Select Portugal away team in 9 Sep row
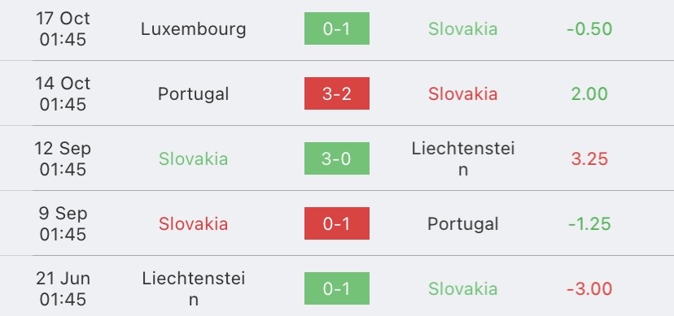 click(463, 224)
